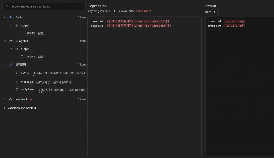274x158 pixels.
Task: Click the 記帳 value under AI Agent1
Action: [x=41, y=57]
